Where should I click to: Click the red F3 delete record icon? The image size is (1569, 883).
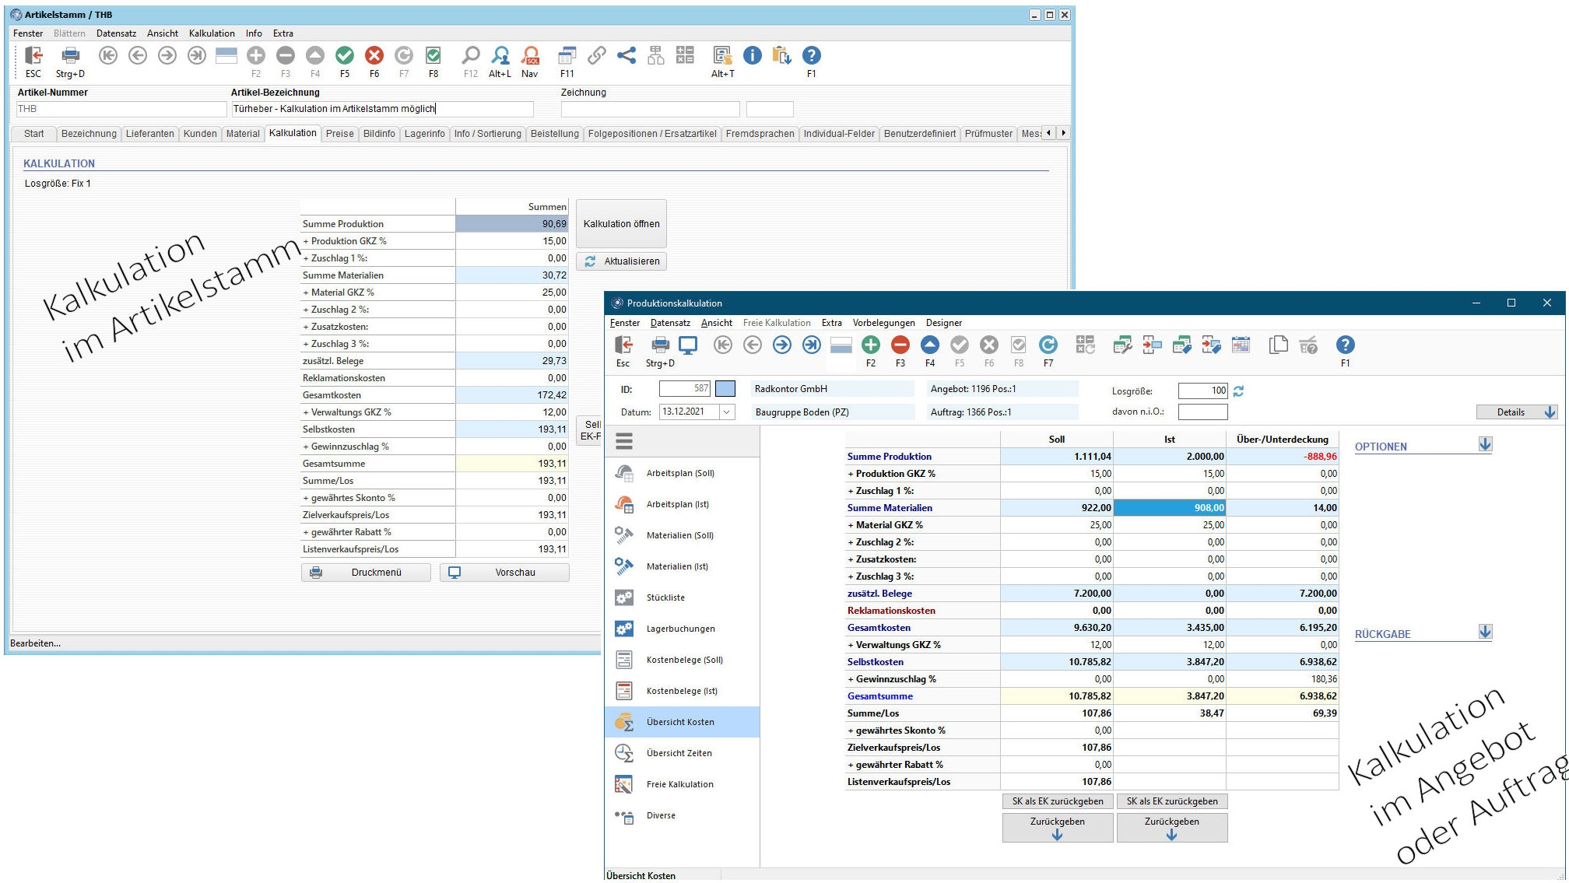click(x=900, y=345)
